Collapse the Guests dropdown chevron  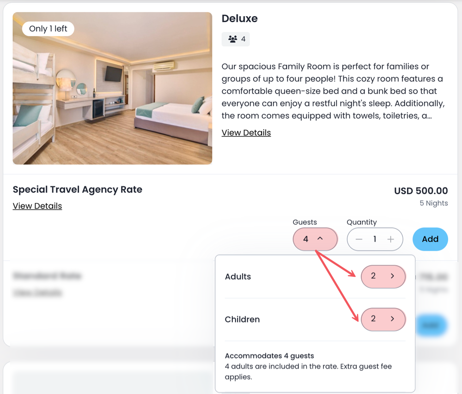tap(320, 239)
